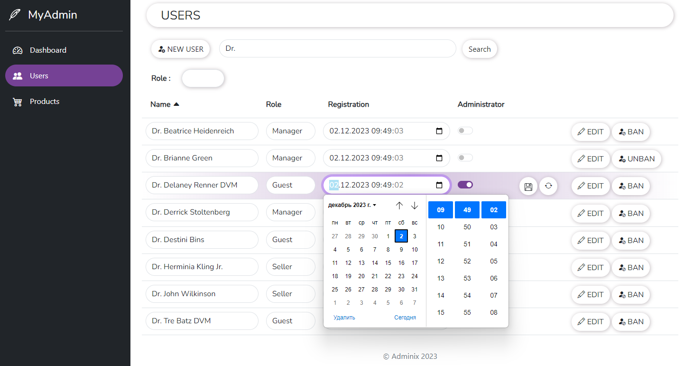Screen dimensions: 684x366
Task: Ban Dr. Destini Bins
Action: pos(631,241)
